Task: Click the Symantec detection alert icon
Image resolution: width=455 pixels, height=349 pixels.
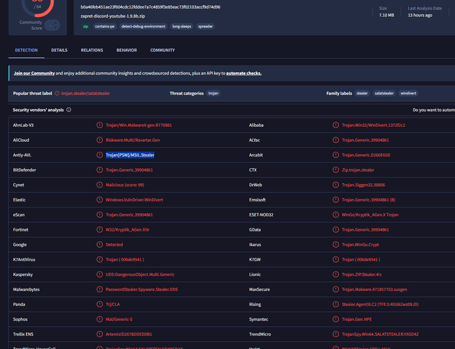Action: pos(336,319)
